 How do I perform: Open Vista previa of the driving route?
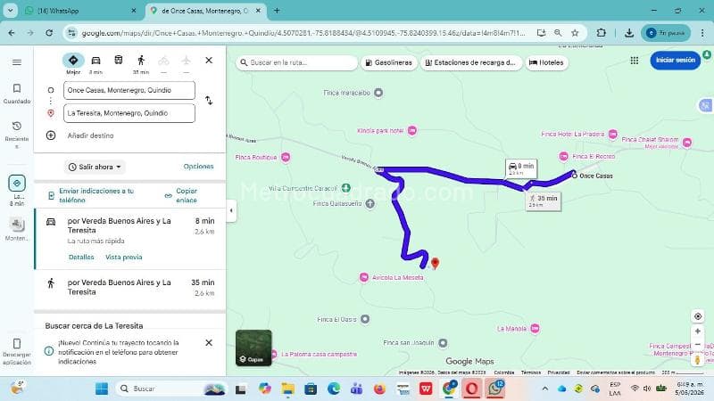point(124,257)
